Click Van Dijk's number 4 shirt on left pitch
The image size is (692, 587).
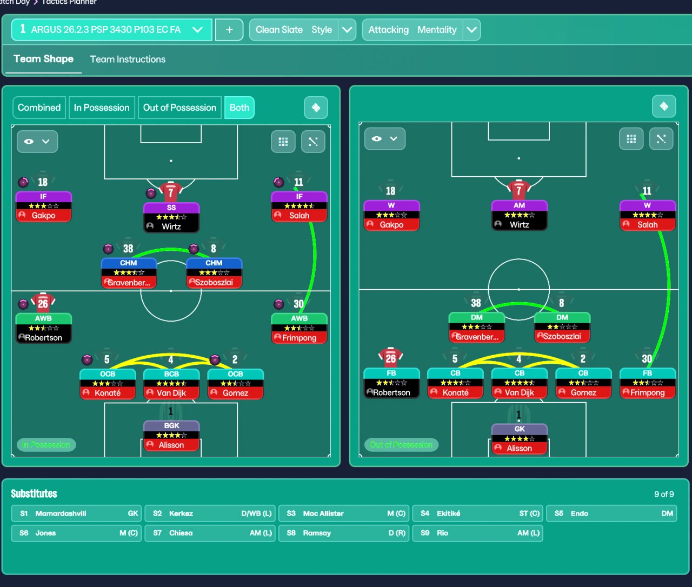tap(171, 359)
